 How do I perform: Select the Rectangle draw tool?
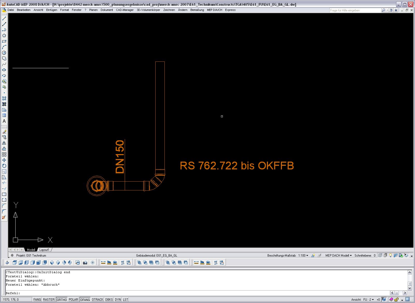(x=4, y=41)
